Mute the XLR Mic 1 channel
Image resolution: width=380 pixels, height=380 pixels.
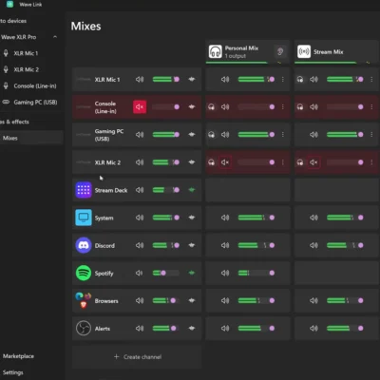(140, 79)
